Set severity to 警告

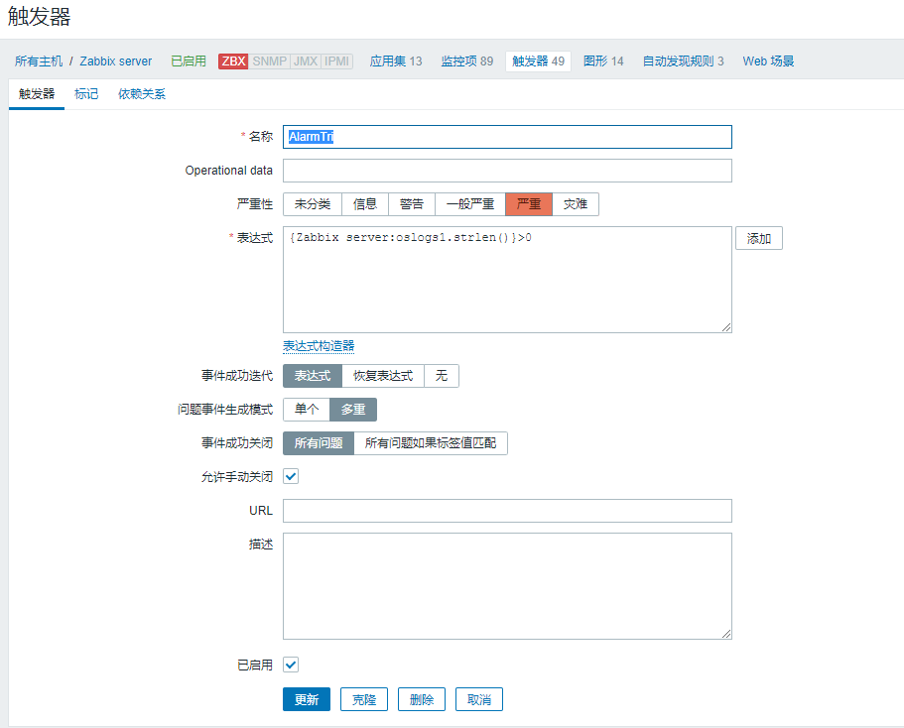(412, 204)
